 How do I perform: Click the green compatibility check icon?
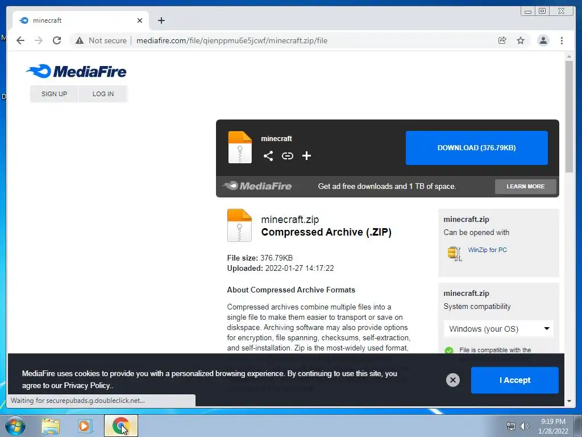click(x=449, y=351)
